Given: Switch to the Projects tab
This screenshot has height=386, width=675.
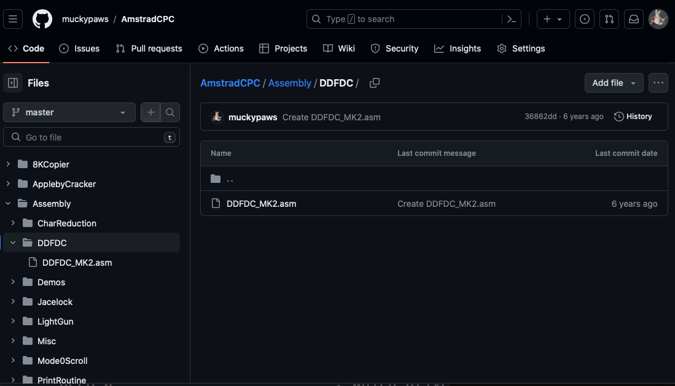Looking at the screenshot, I should point(283,48).
